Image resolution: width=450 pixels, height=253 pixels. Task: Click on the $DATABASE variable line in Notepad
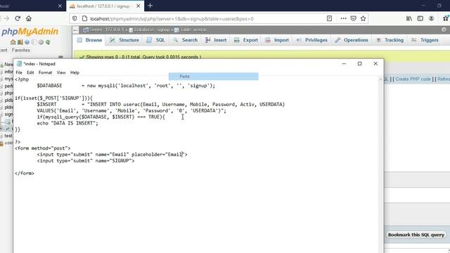point(126,86)
